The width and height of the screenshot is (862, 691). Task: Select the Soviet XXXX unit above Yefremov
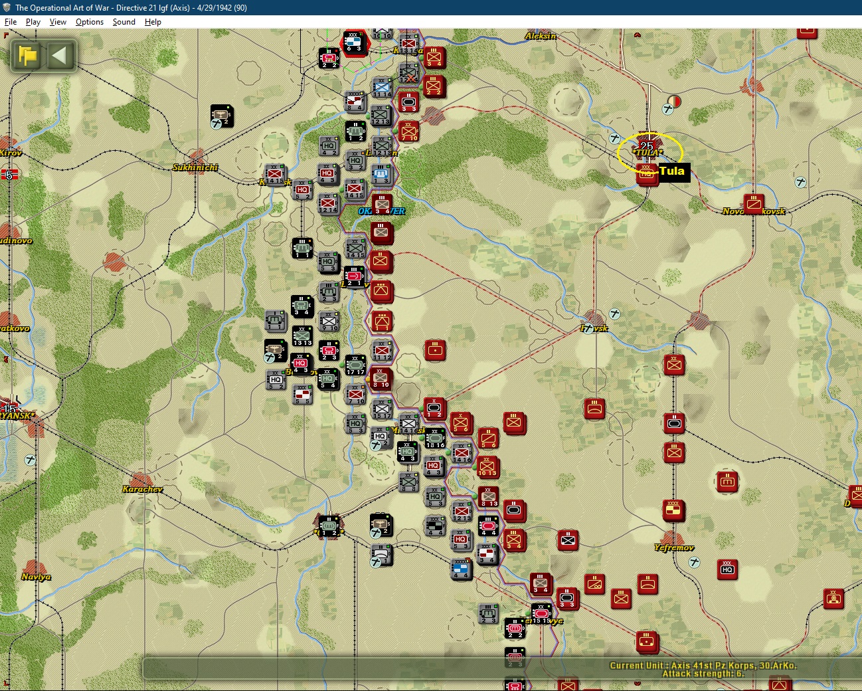[673, 510]
